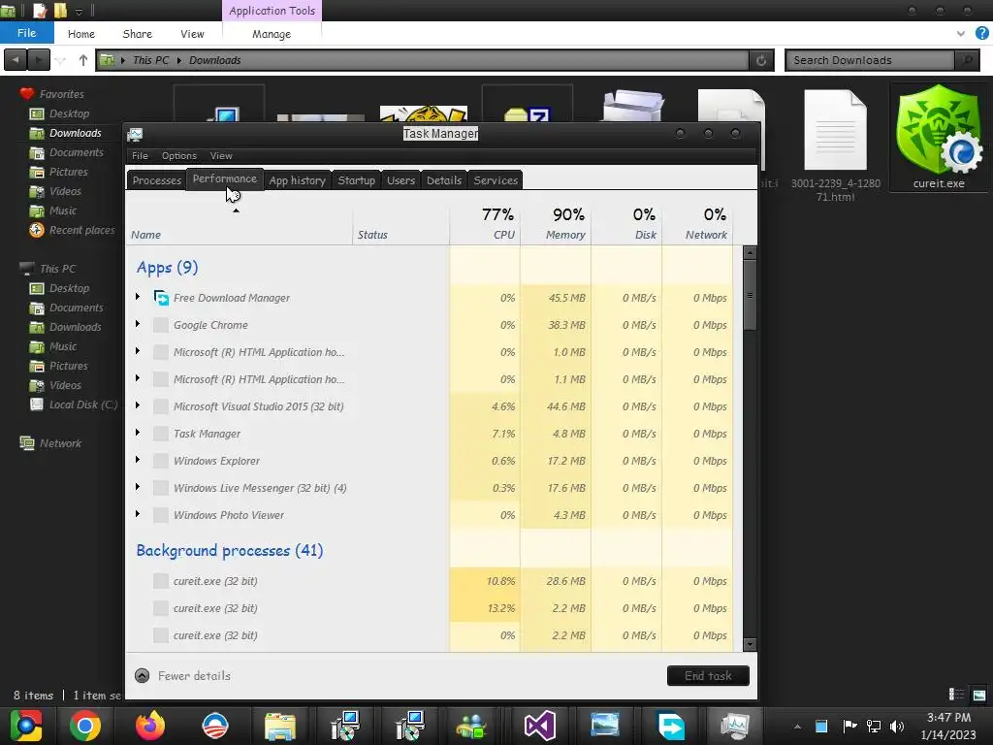Open Task Manager taskbar icon
This screenshot has width=993, height=745.
[735, 726]
